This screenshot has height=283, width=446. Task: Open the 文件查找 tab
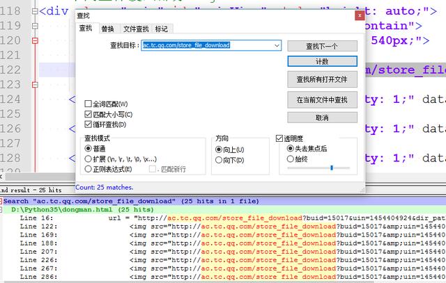135,29
